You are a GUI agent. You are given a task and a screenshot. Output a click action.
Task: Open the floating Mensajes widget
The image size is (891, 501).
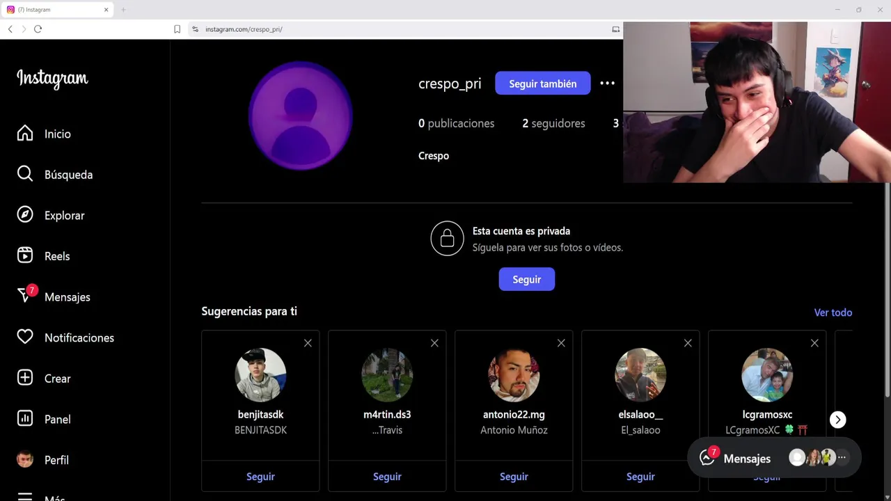(774, 458)
